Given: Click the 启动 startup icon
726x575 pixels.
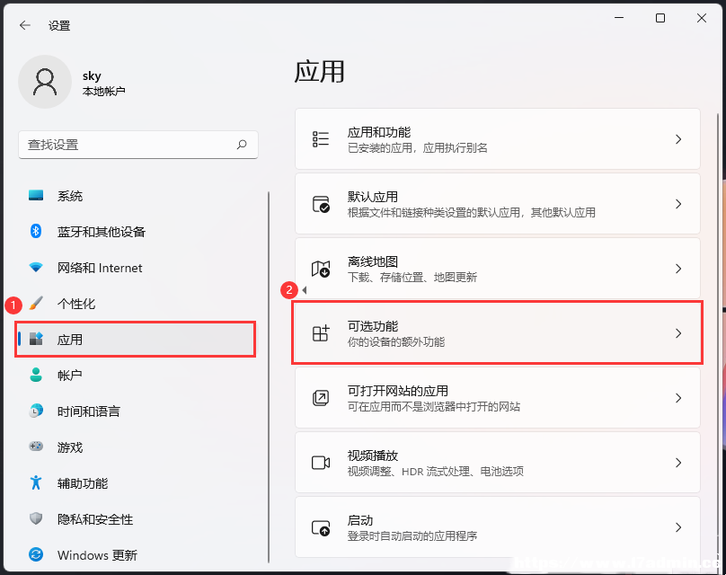Looking at the screenshot, I should click(x=321, y=527).
